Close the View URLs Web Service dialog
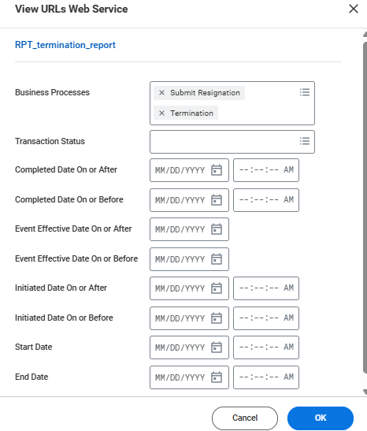 [x=354, y=9]
